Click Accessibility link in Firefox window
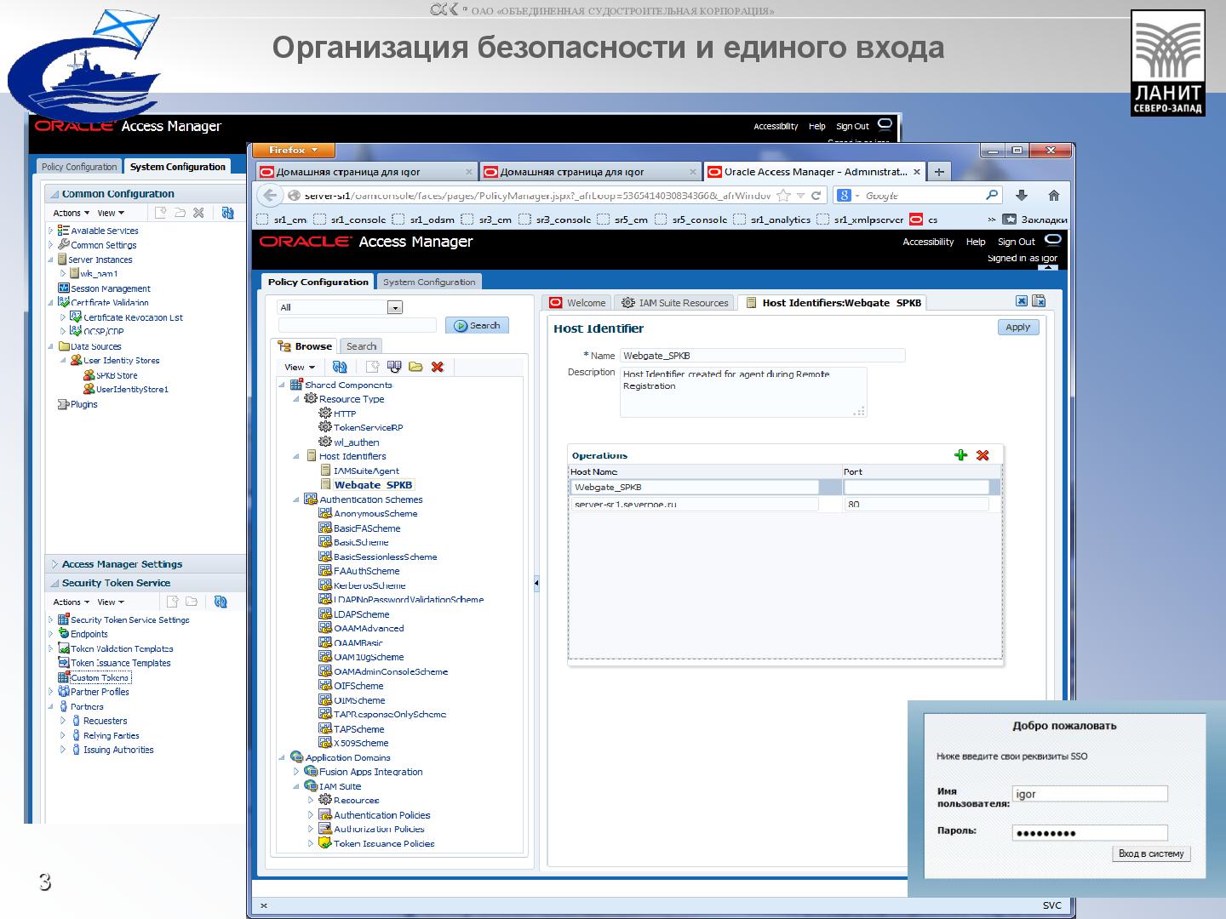1226x919 pixels. coord(928,242)
